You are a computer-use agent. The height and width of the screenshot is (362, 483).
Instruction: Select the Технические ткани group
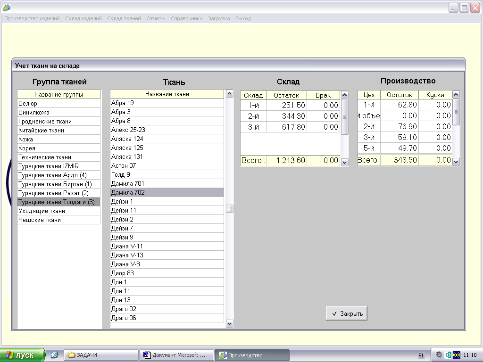[59, 157]
